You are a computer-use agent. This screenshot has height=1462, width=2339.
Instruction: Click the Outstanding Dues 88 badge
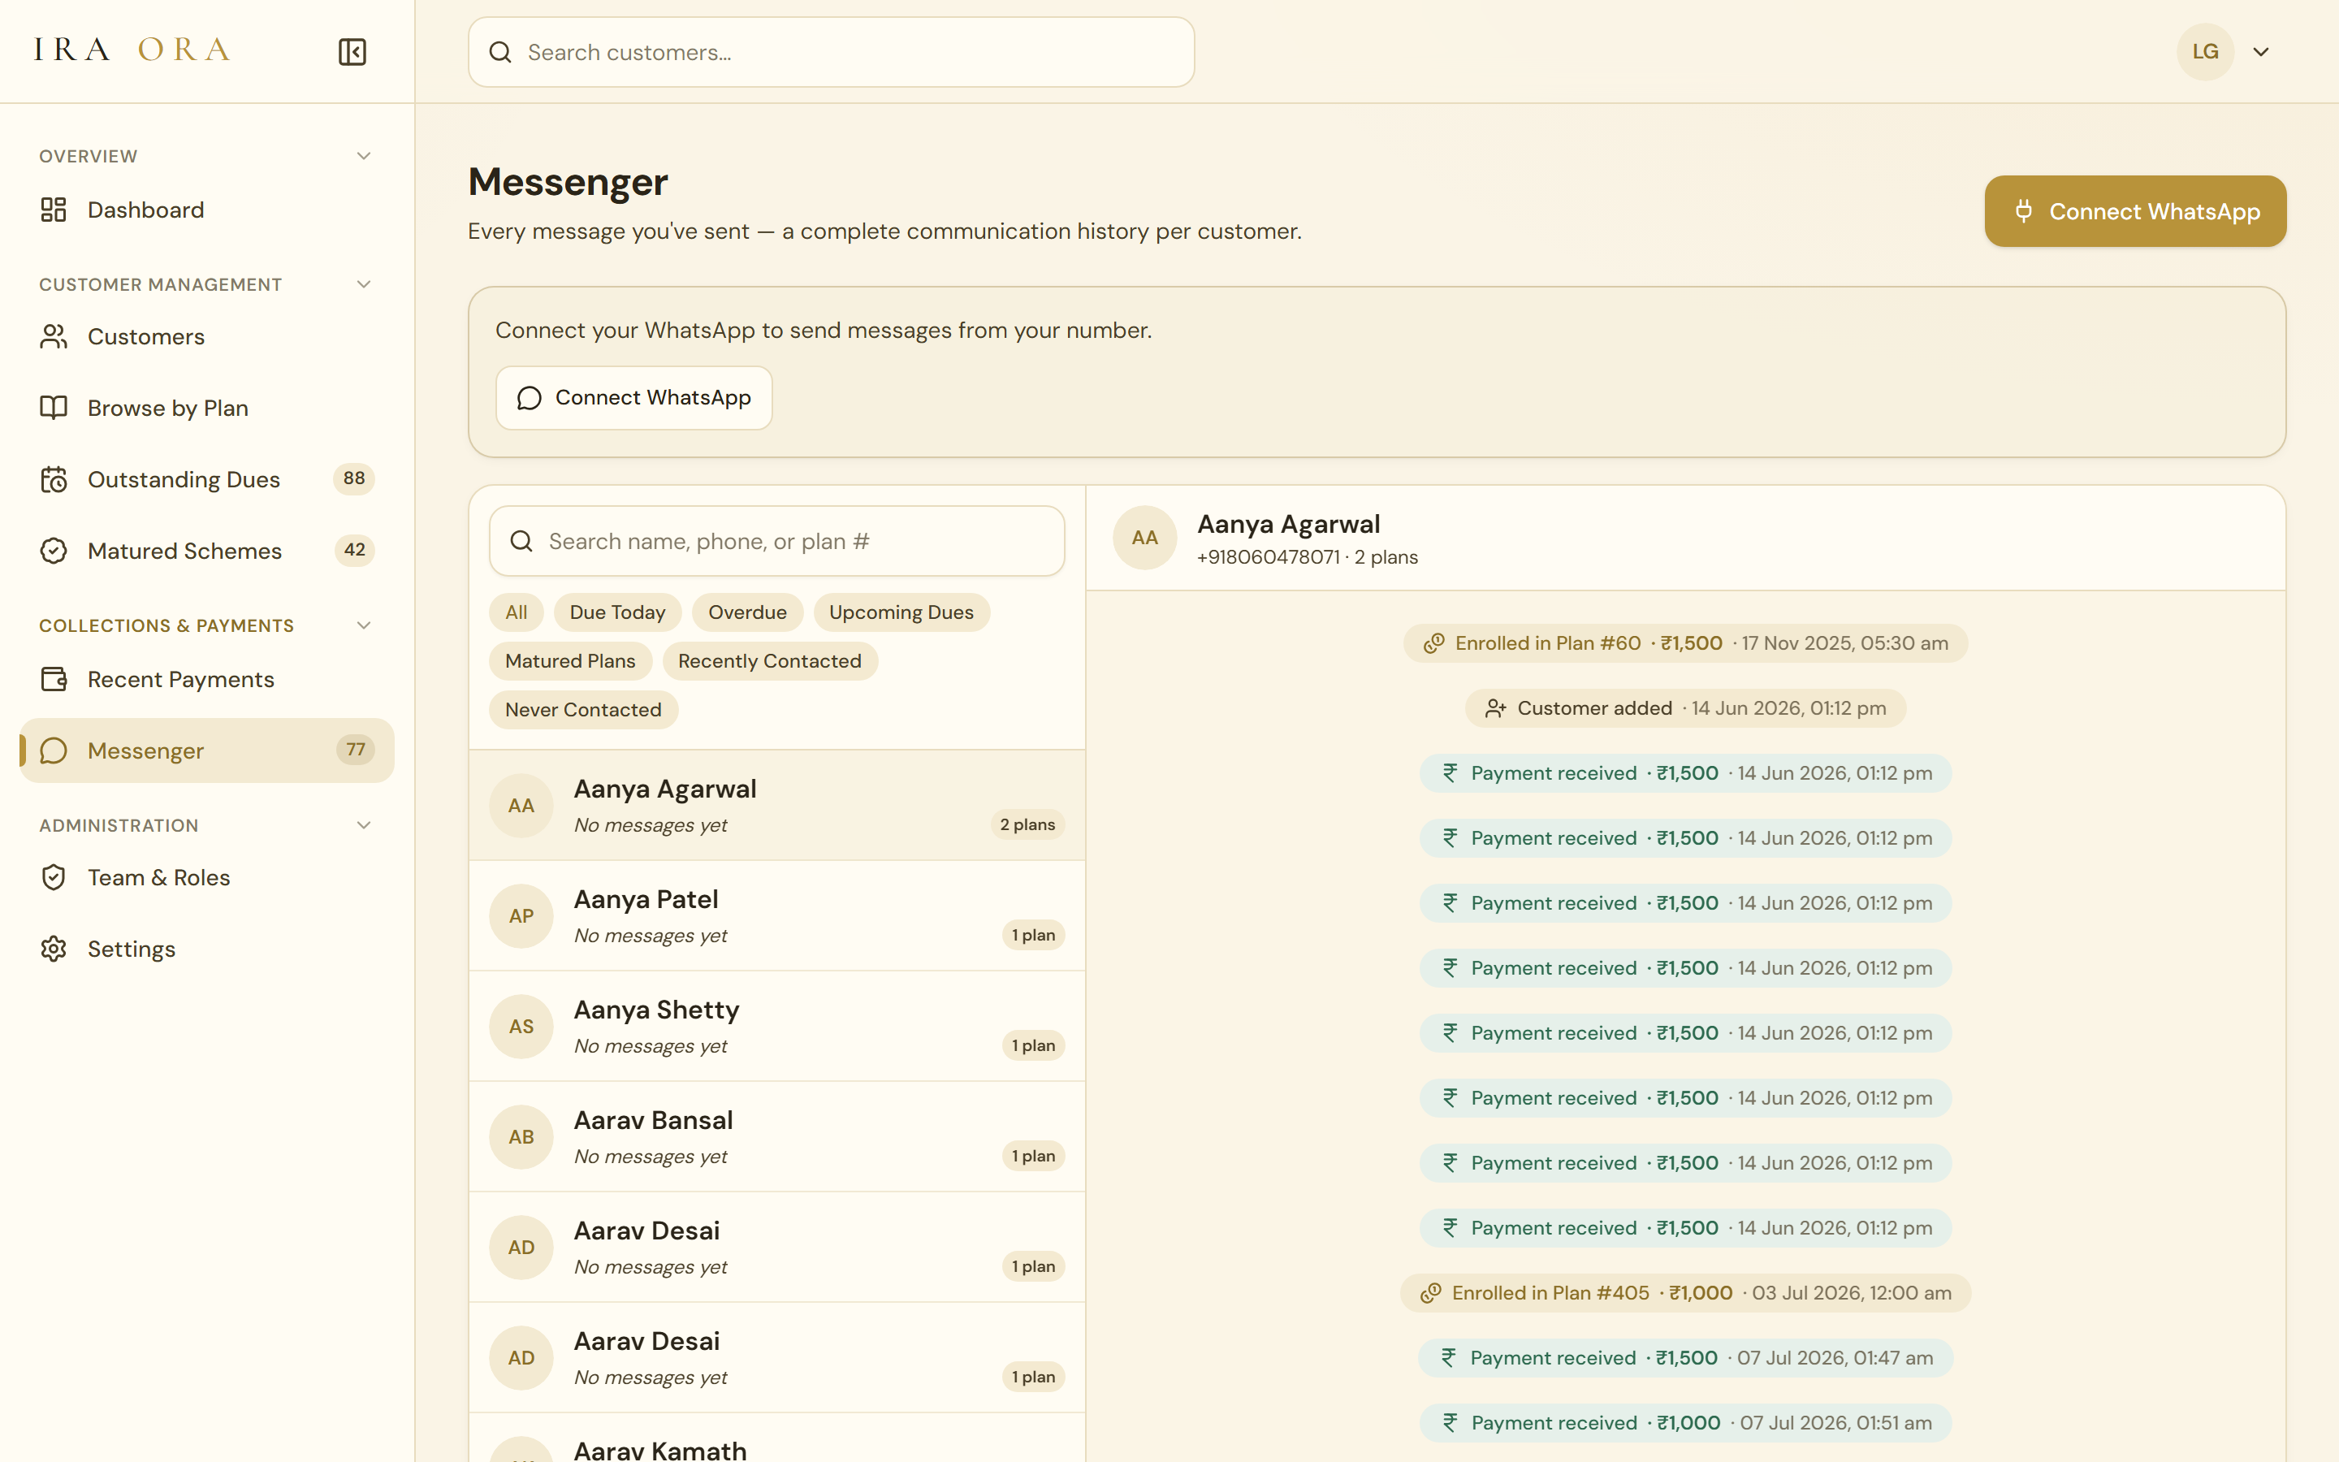coord(354,478)
